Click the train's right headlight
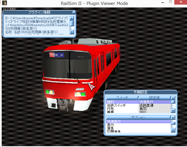The height and width of the screenshot is (147, 187). click(80, 94)
